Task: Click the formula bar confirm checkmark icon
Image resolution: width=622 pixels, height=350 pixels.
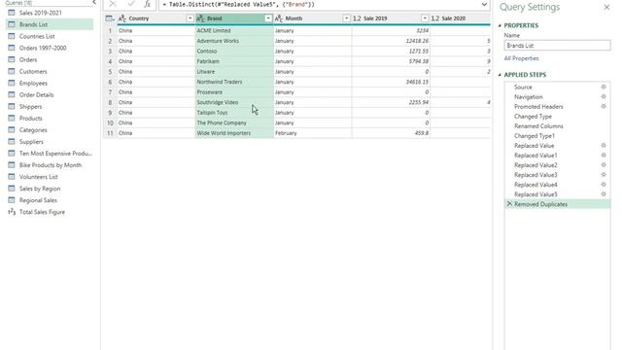Action: pyautogui.click(x=131, y=4)
